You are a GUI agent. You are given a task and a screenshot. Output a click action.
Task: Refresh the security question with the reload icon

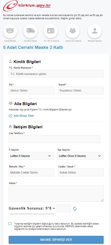point(75,209)
